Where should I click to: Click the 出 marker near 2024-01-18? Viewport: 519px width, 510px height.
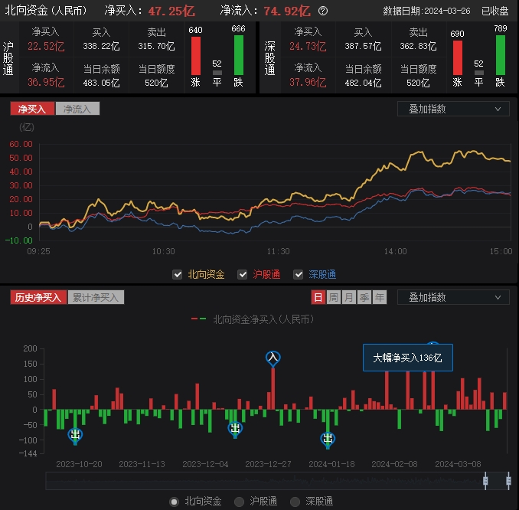click(328, 439)
